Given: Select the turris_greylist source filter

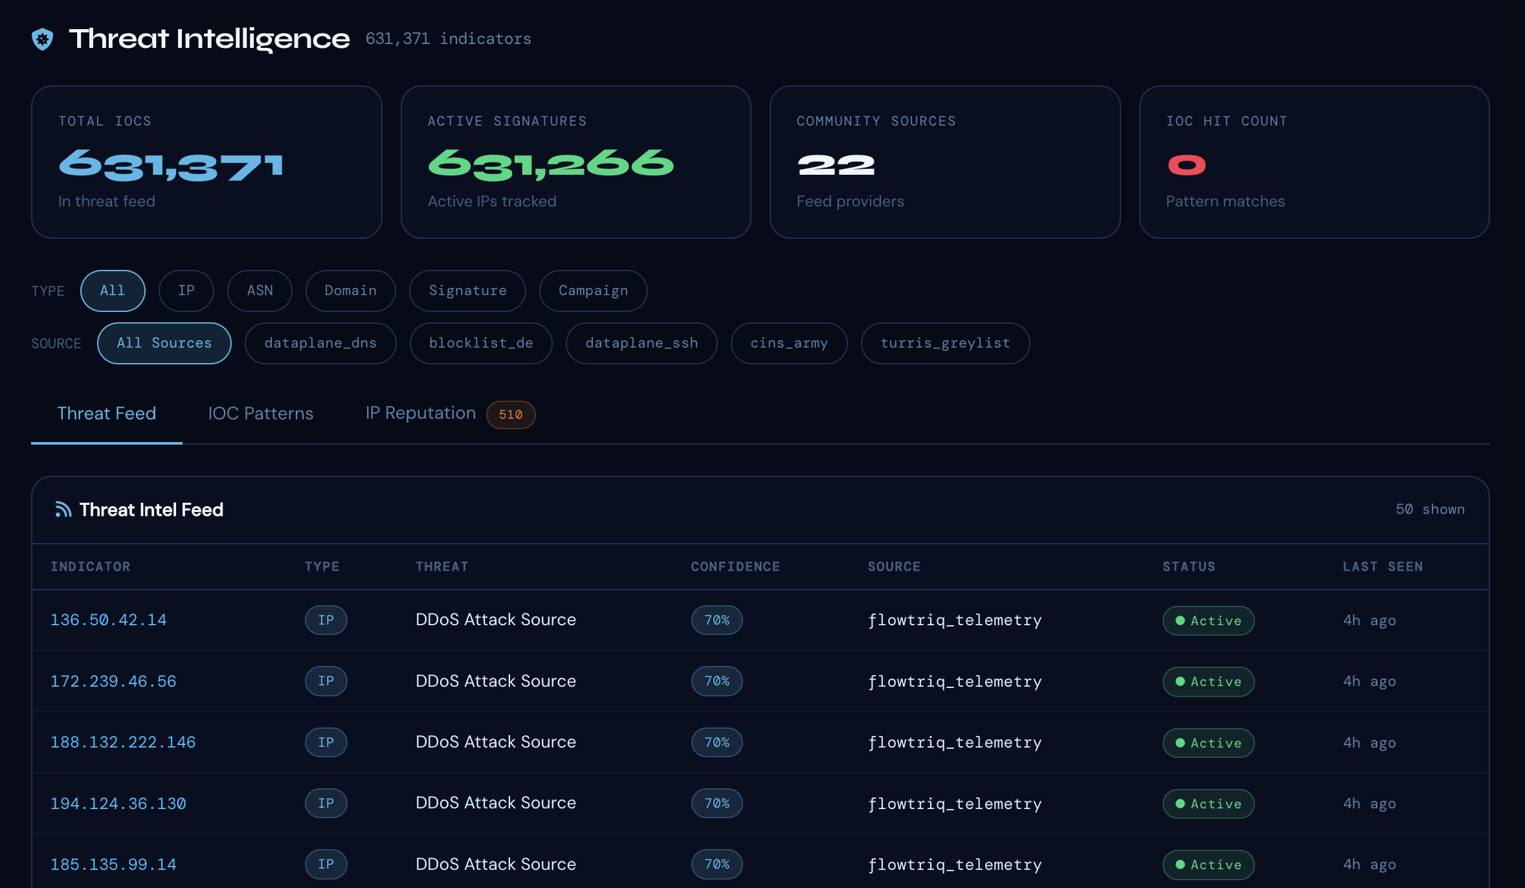Looking at the screenshot, I should coord(945,343).
